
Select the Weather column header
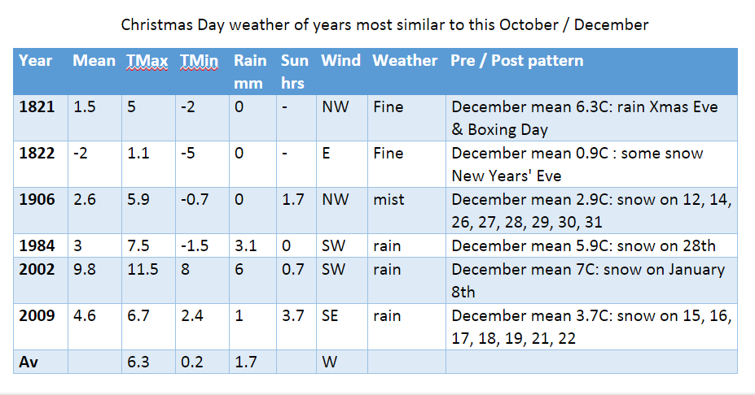click(x=405, y=61)
